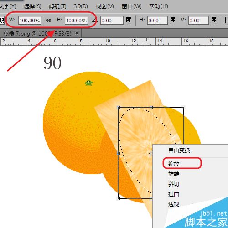
Task: Click the W: width label
Action: [12, 20]
